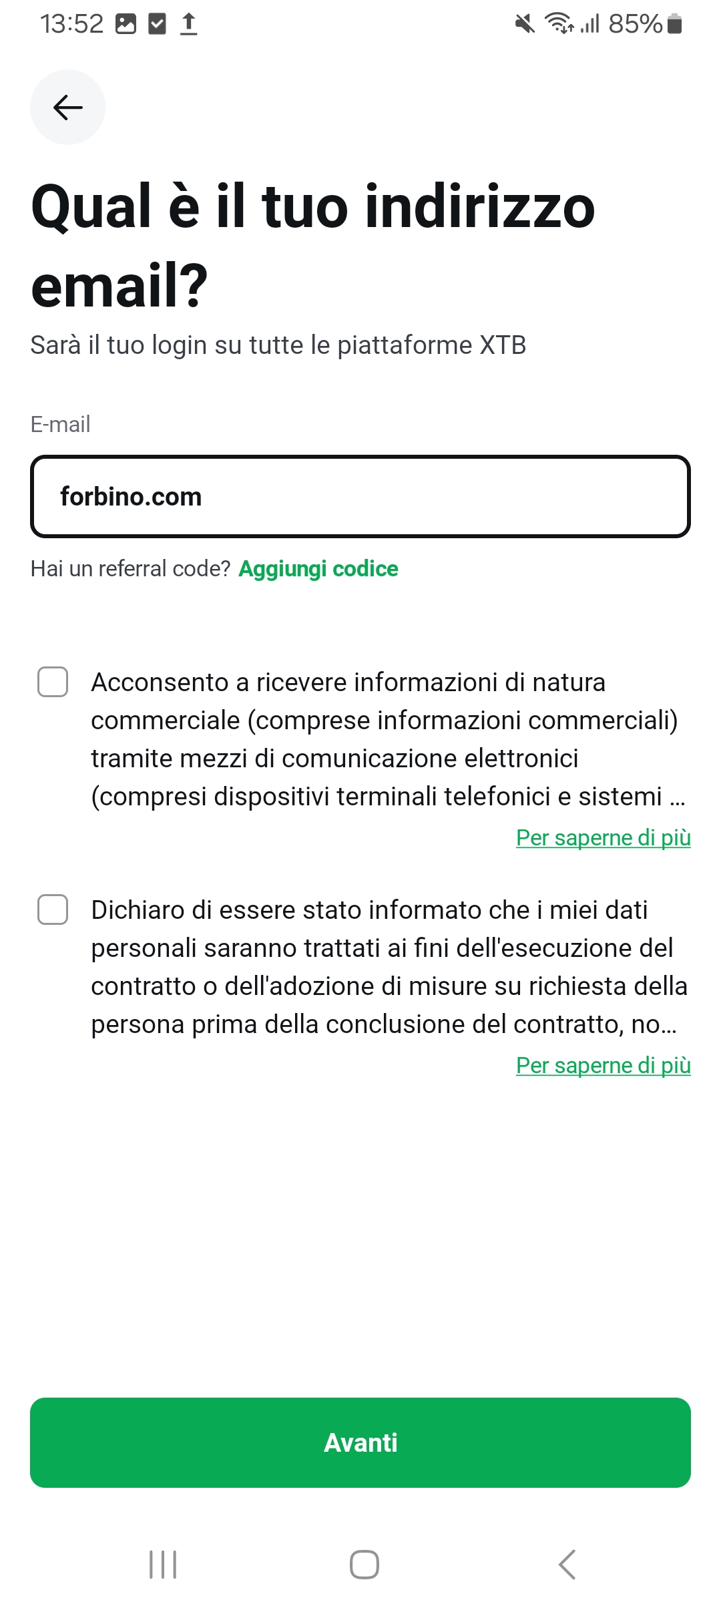Tap the upload notification icon
Viewport: 721px width, 1608px height.
tap(189, 25)
